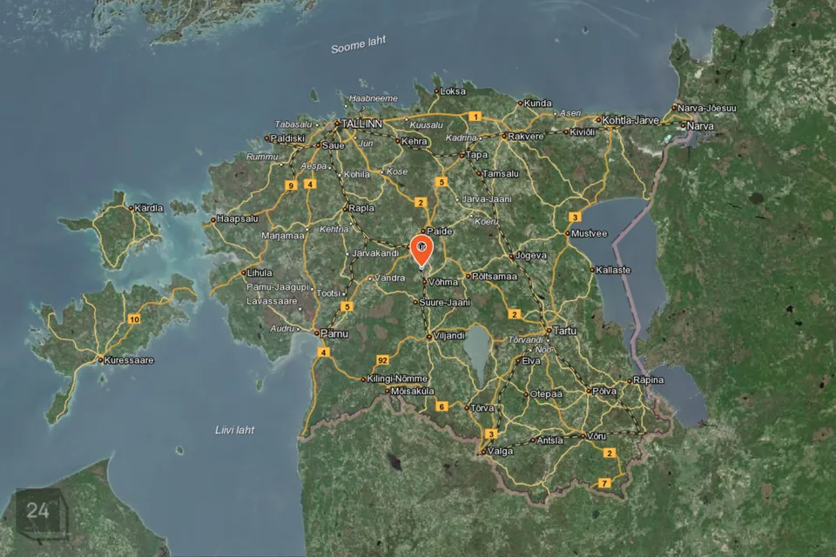Click the Soome laht sea label
The image size is (836, 557).
pos(358,44)
